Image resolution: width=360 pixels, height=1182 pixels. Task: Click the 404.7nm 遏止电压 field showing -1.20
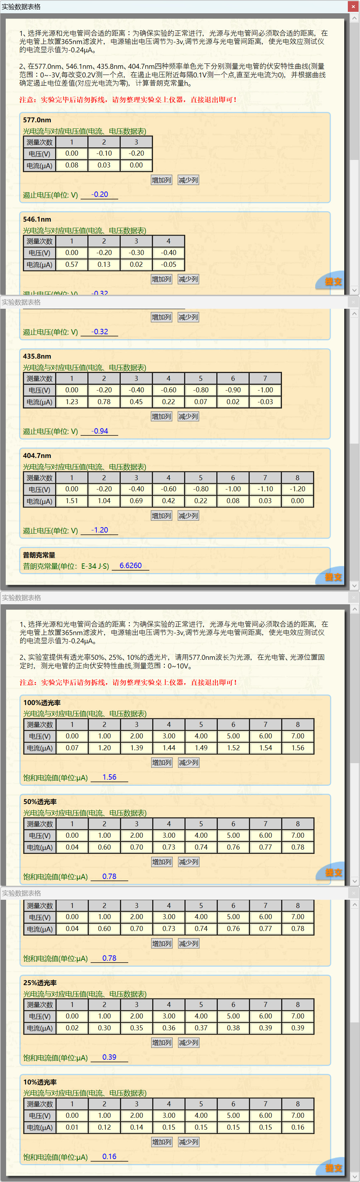tap(100, 530)
